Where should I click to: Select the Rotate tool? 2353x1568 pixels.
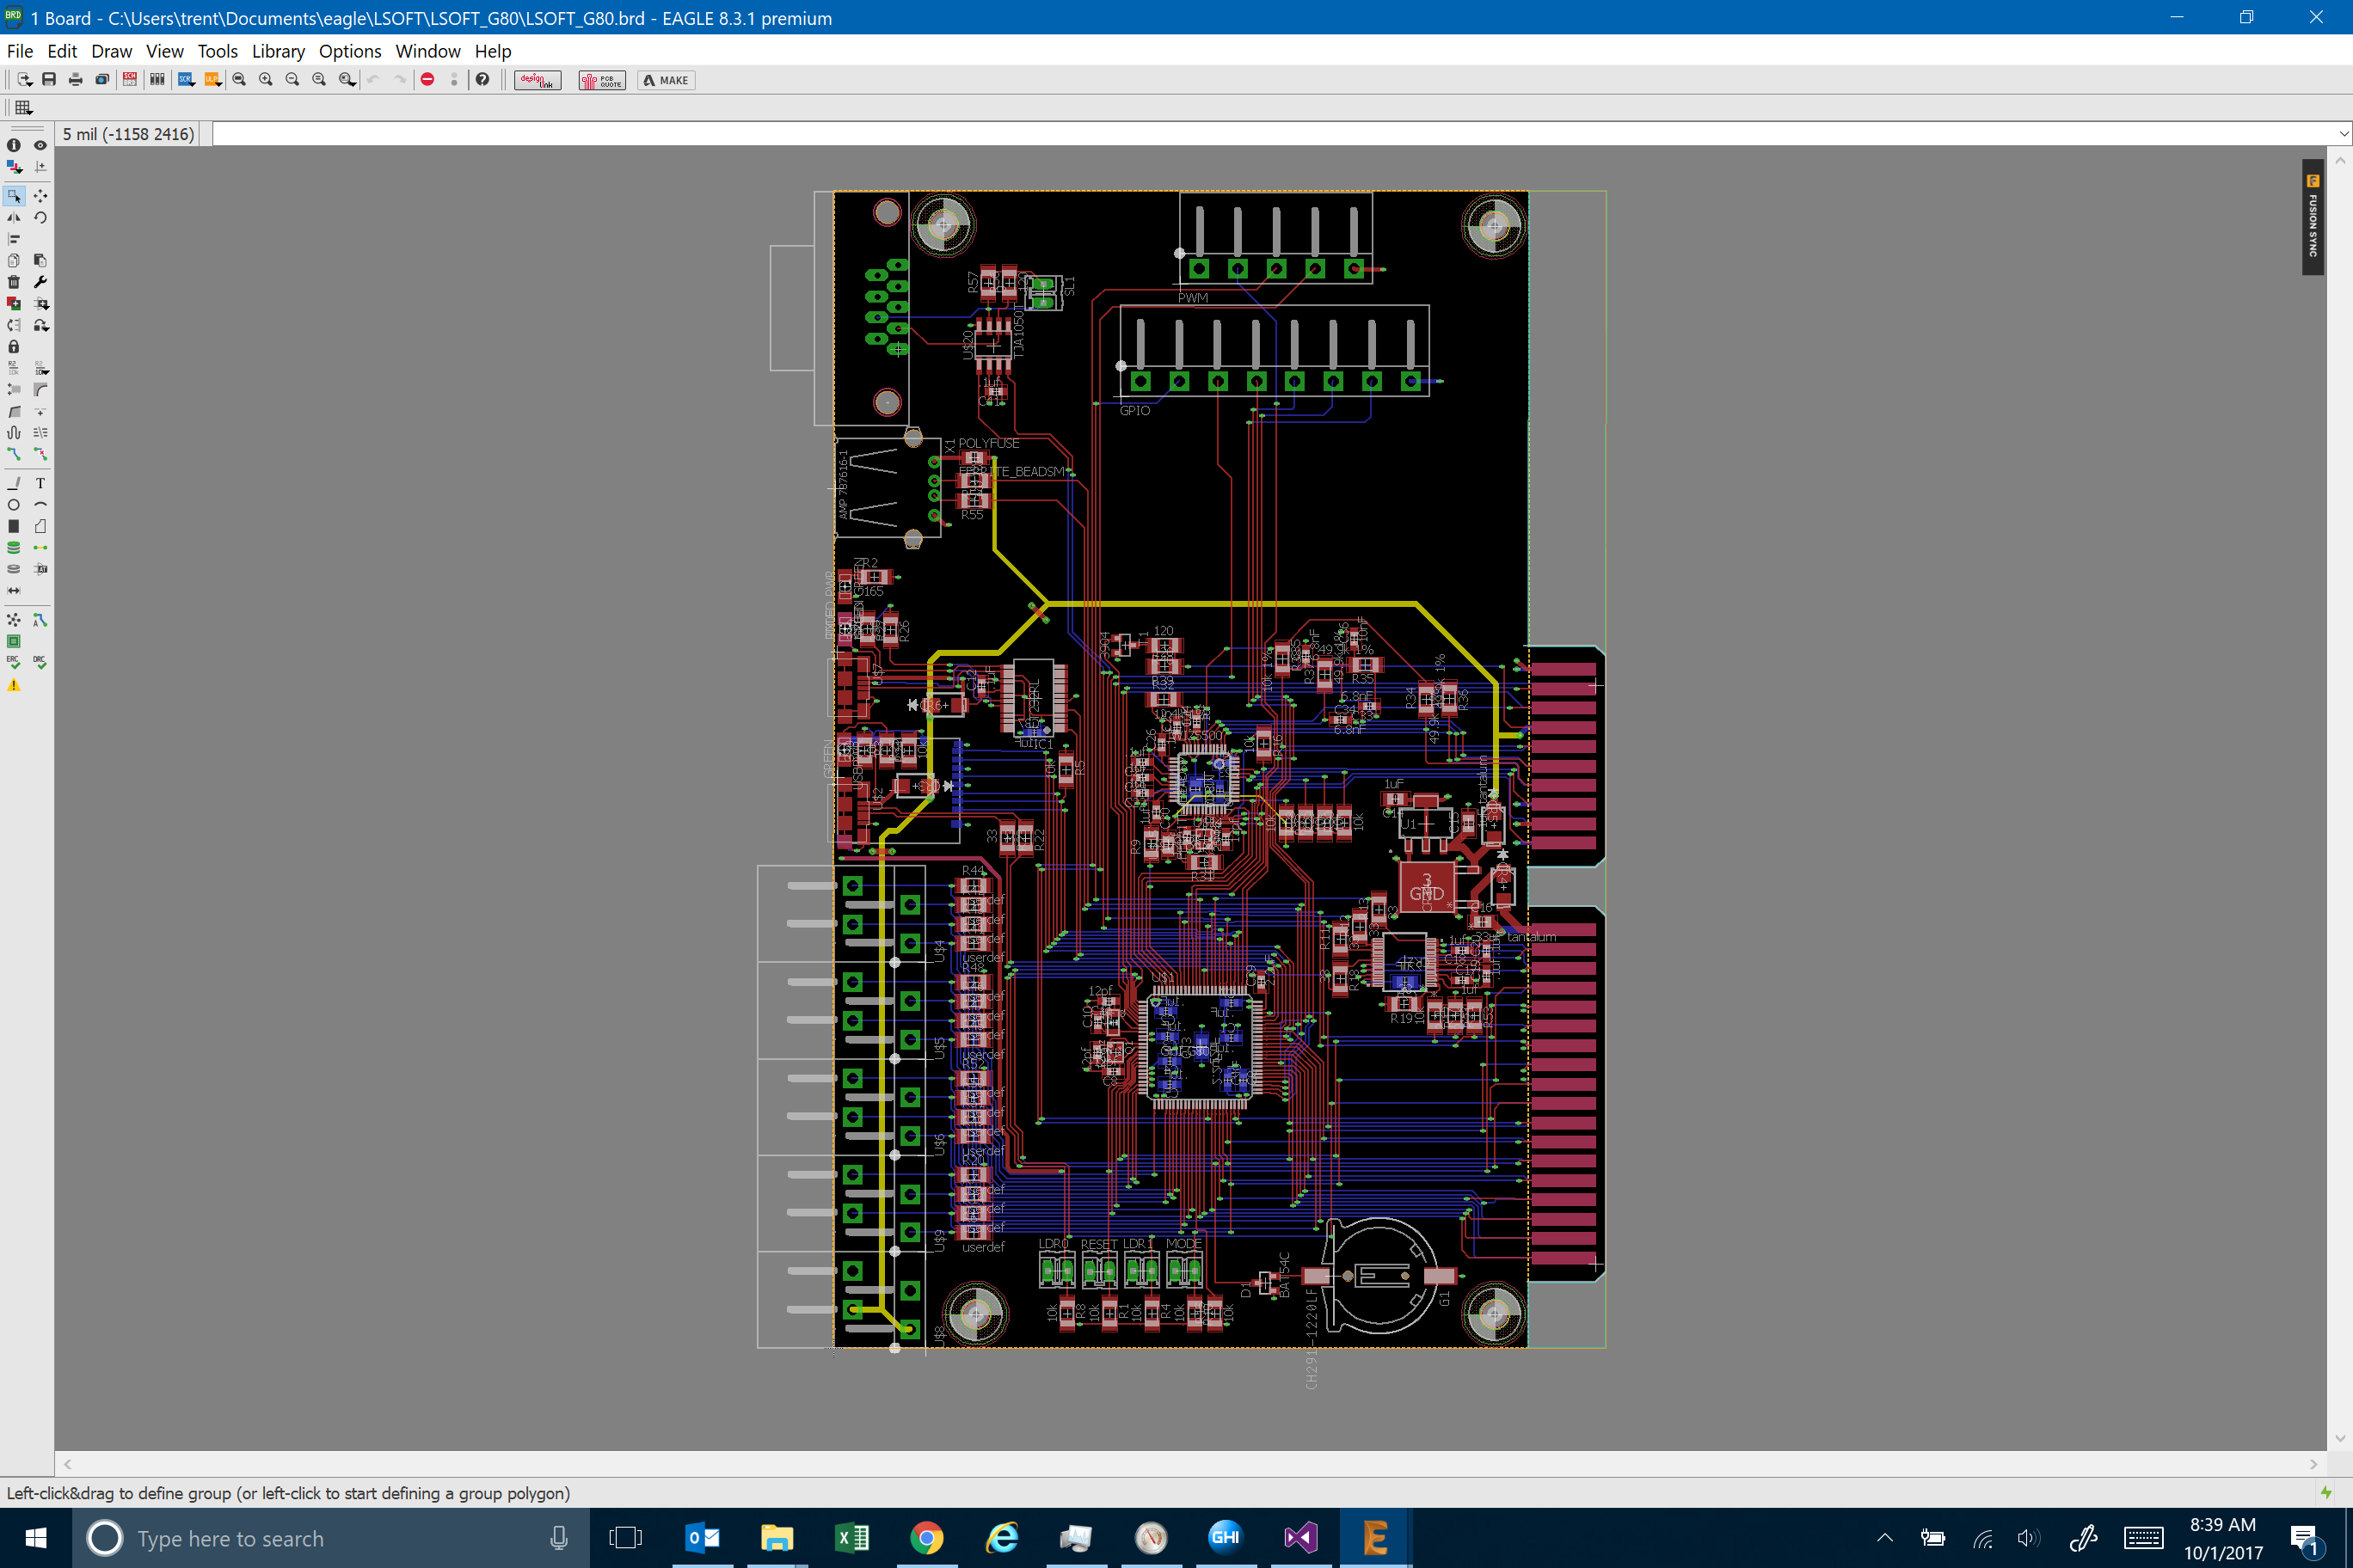(x=40, y=217)
